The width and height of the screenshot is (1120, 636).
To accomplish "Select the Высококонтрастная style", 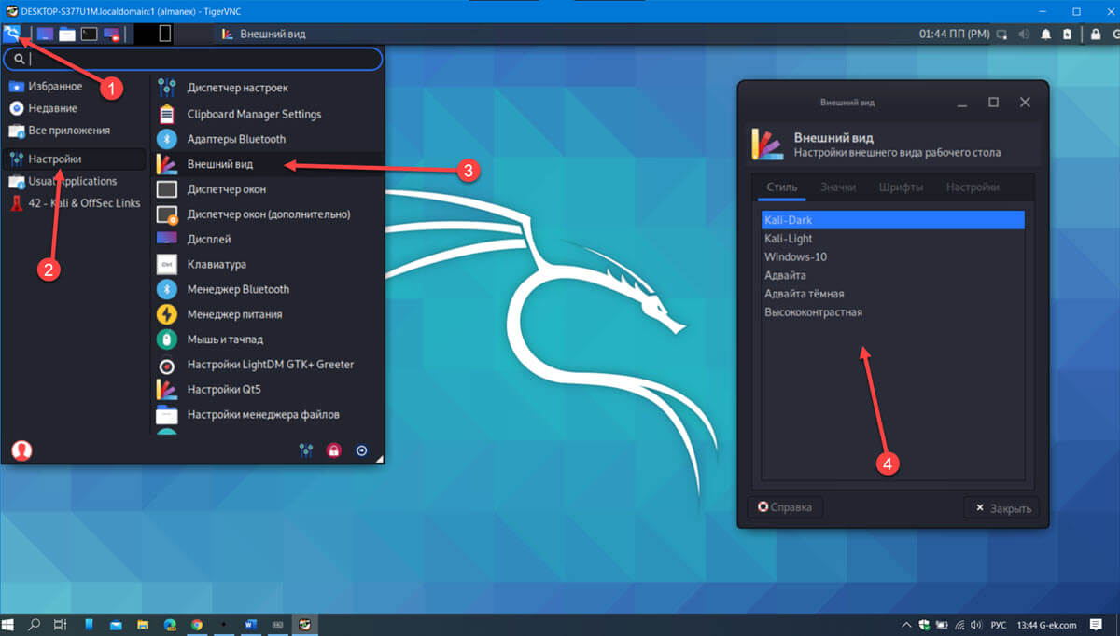I will (893, 312).
